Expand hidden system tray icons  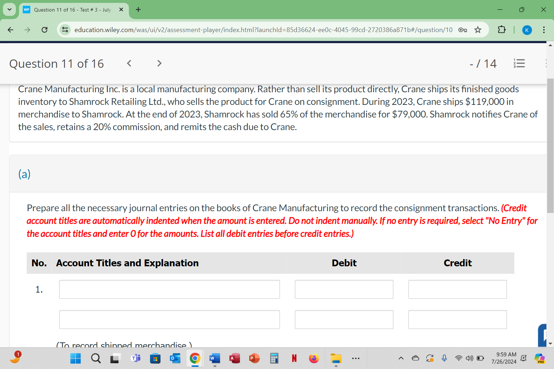pos(401,358)
